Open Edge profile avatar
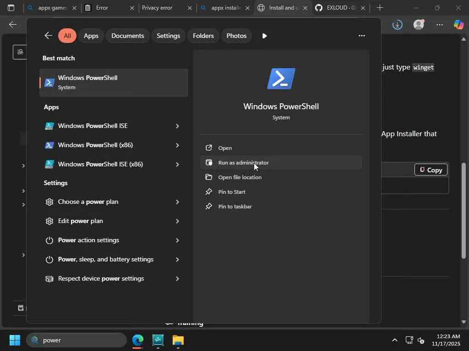This screenshot has width=469, height=351. pos(419,25)
